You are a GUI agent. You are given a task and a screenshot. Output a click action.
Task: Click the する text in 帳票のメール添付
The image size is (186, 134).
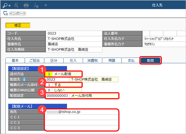[x=57, y=85]
